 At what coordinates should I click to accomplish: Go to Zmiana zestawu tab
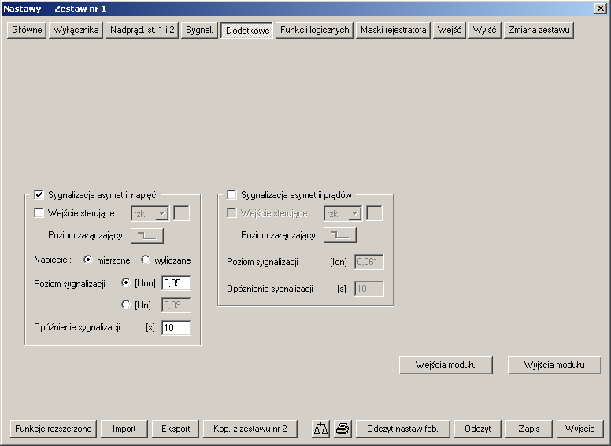click(x=539, y=30)
